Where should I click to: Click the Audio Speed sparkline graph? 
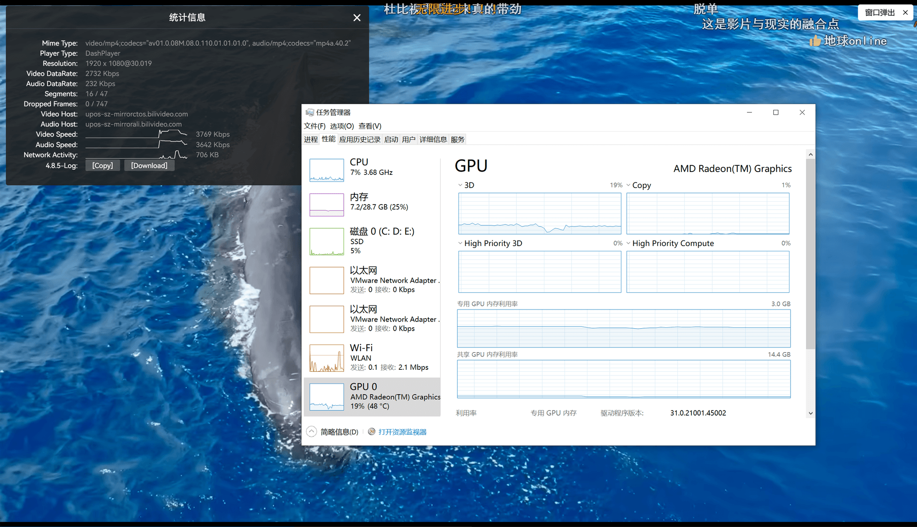(x=136, y=144)
